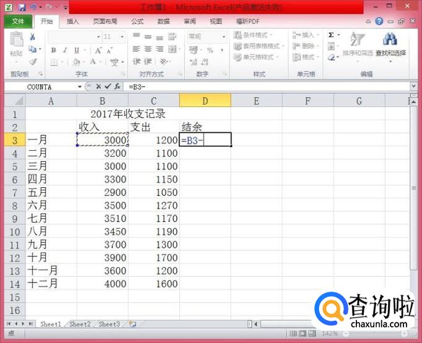Select cell C3 containing 1200

click(x=154, y=140)
